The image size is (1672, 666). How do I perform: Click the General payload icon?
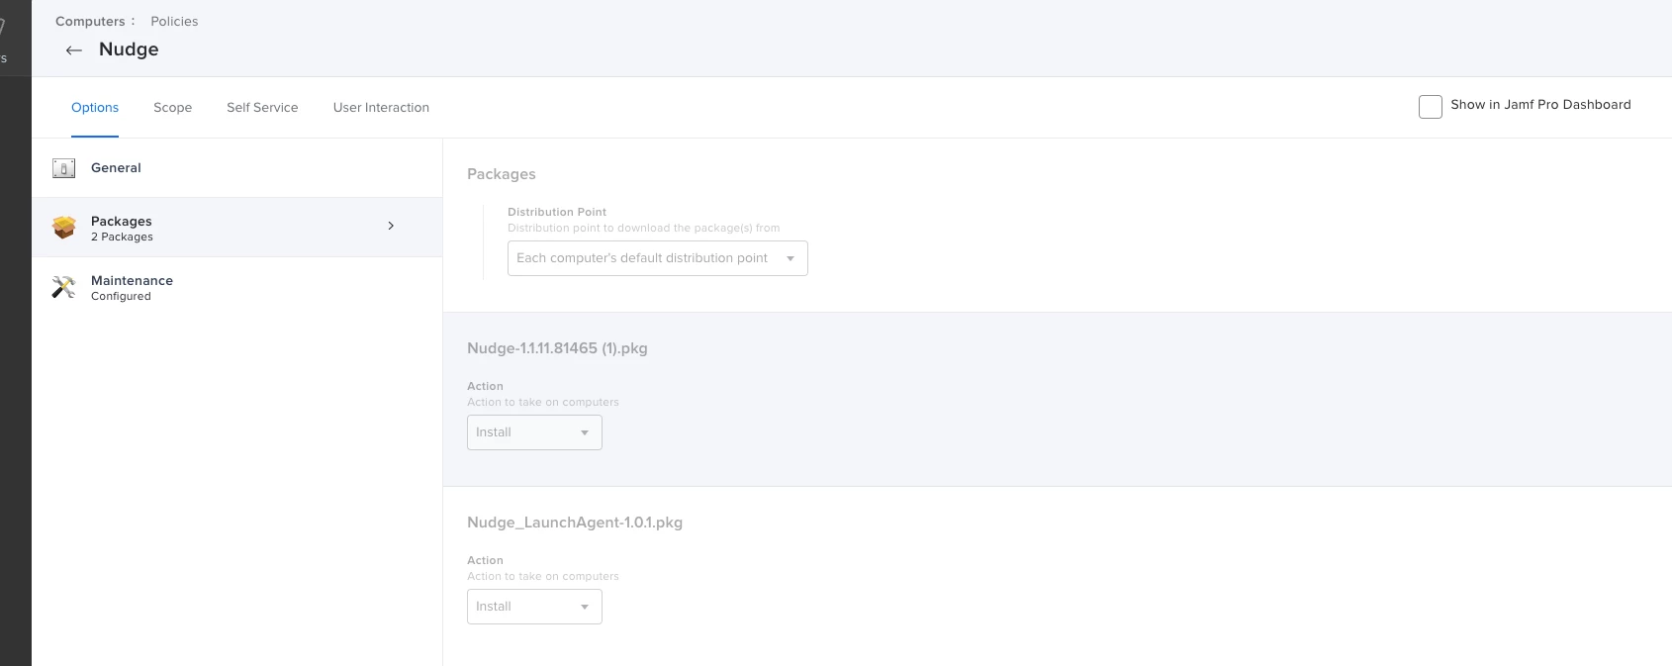point(63,168)
